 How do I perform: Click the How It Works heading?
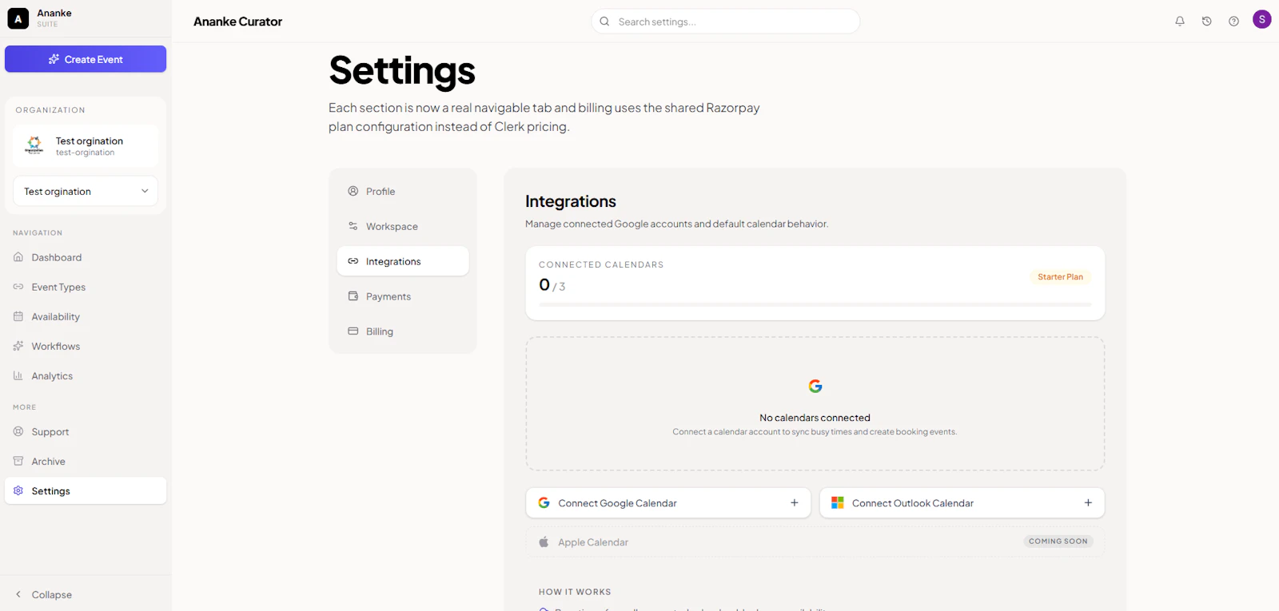(575, 592)
